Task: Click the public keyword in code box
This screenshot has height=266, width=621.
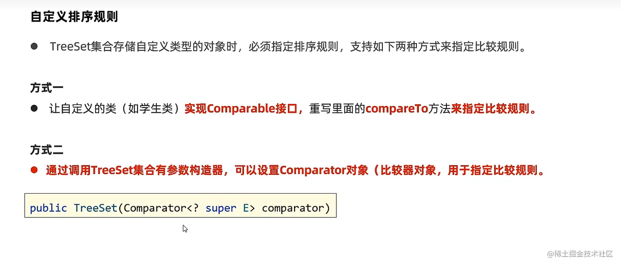Action: (48, 208)
